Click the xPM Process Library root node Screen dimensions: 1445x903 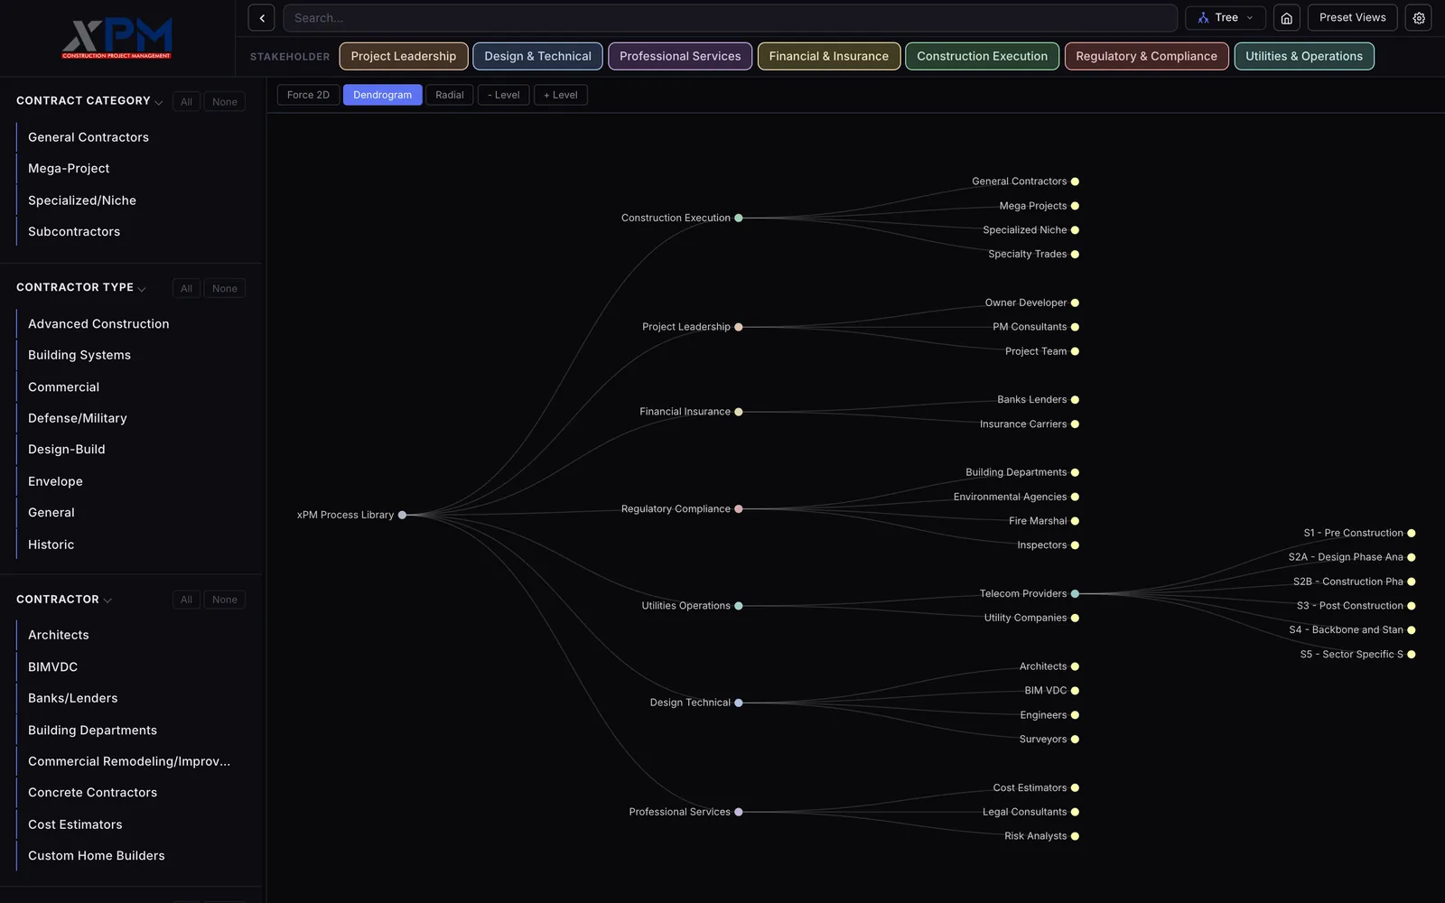402,515
